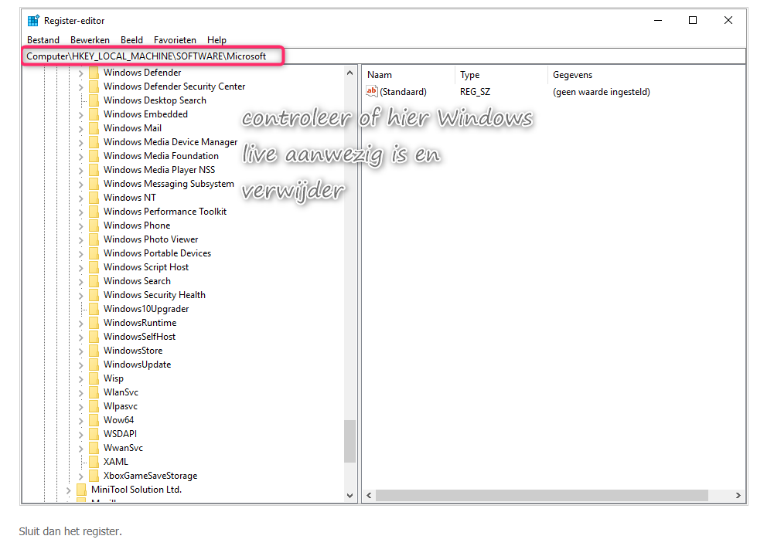Expand the WindowsUpdate key
774x546 pixels.
(81, 365)
